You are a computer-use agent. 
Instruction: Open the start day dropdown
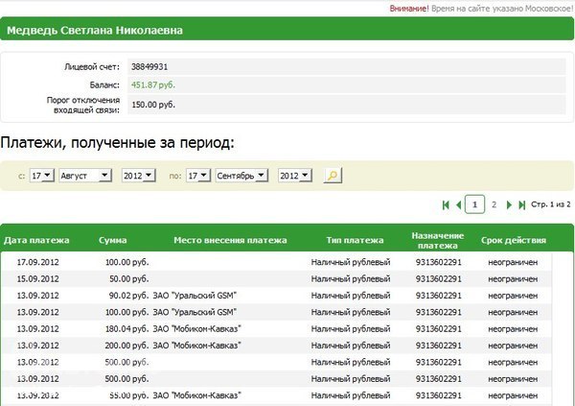(41, 176)
